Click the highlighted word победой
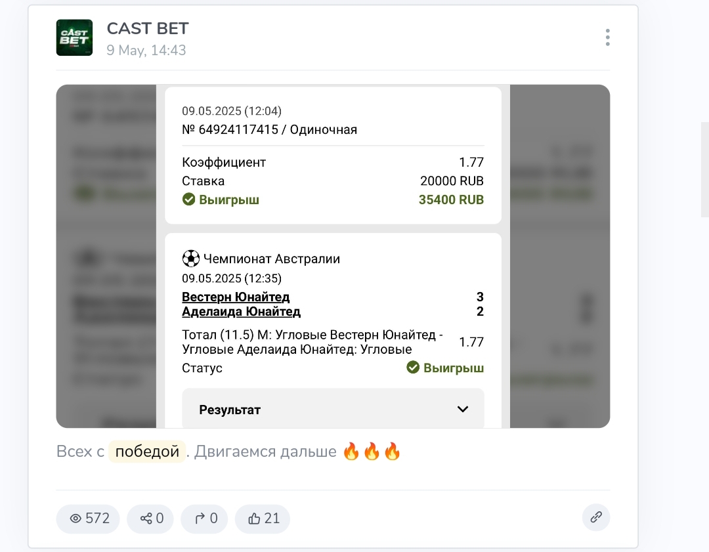The height and width of the screenshot is (552, 709). coord(147,452)
